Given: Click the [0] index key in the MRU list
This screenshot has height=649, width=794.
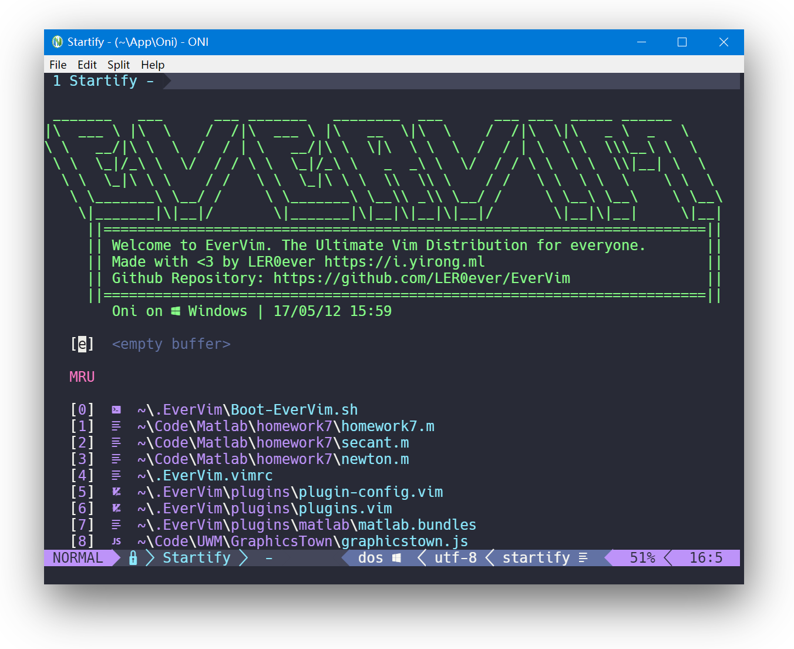Looking at the screenshot, I should pyautogui.click(x=82, y=410).
